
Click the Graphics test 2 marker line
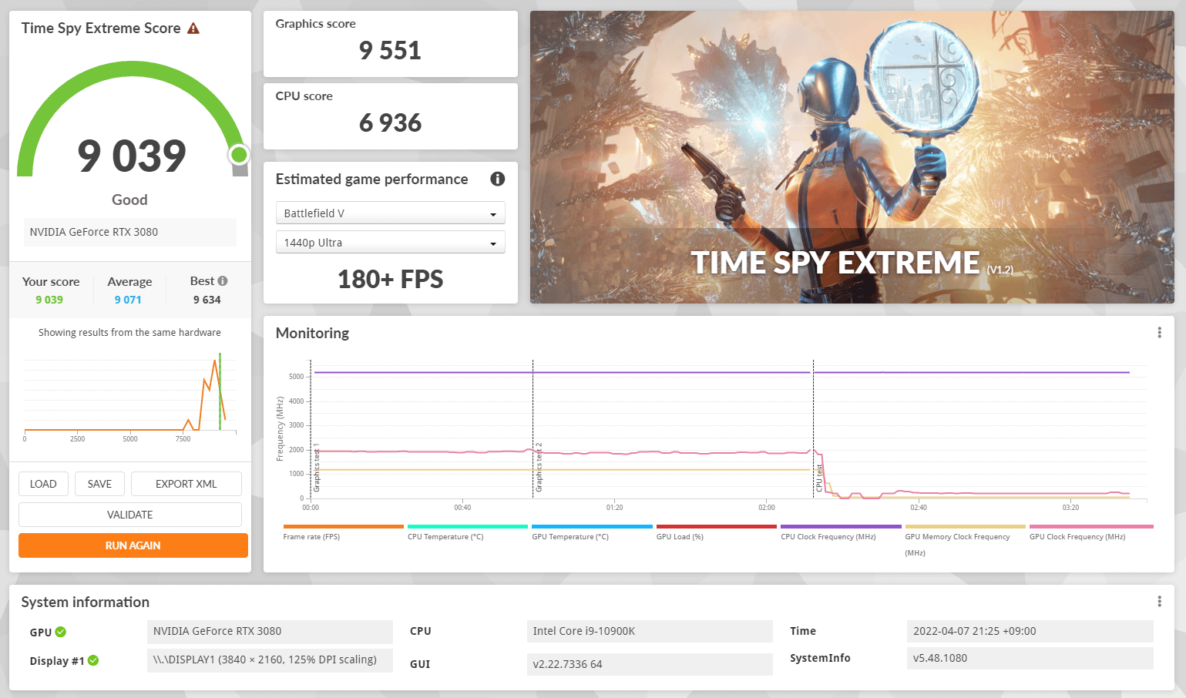click(x=533, y=429)
